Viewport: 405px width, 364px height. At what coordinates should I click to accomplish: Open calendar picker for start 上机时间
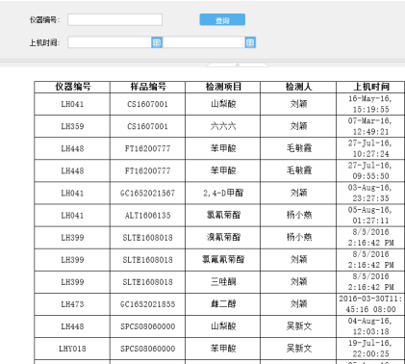point(157,42)
